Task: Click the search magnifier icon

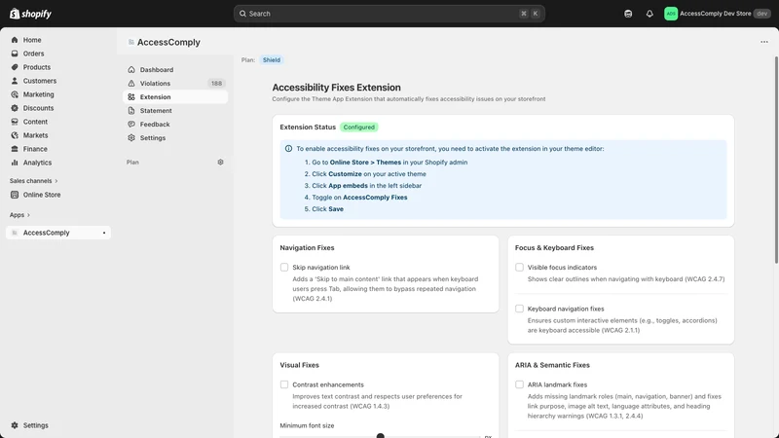Action: pyautogui.click(x=242, y=14)
